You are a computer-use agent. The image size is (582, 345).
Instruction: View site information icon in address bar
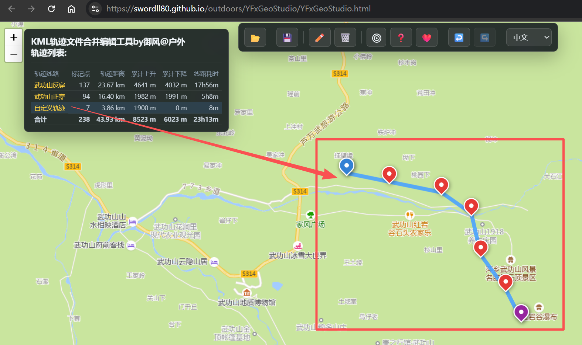tap(95, 9)
